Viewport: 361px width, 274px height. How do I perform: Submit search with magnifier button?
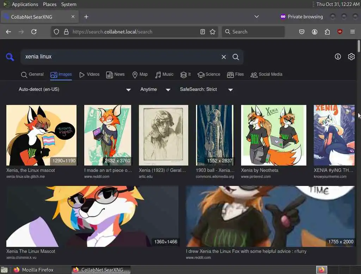[235, 57]
